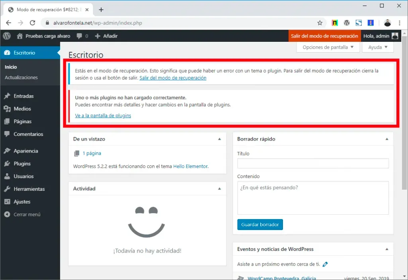Close the Modo de recuperación tab
Viewport: 408px width, 280px height.
(x=87, y=10)
